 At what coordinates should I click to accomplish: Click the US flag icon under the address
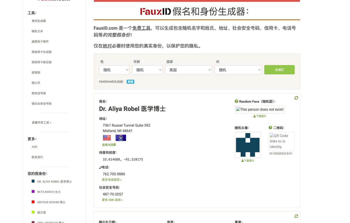point(107,138)
